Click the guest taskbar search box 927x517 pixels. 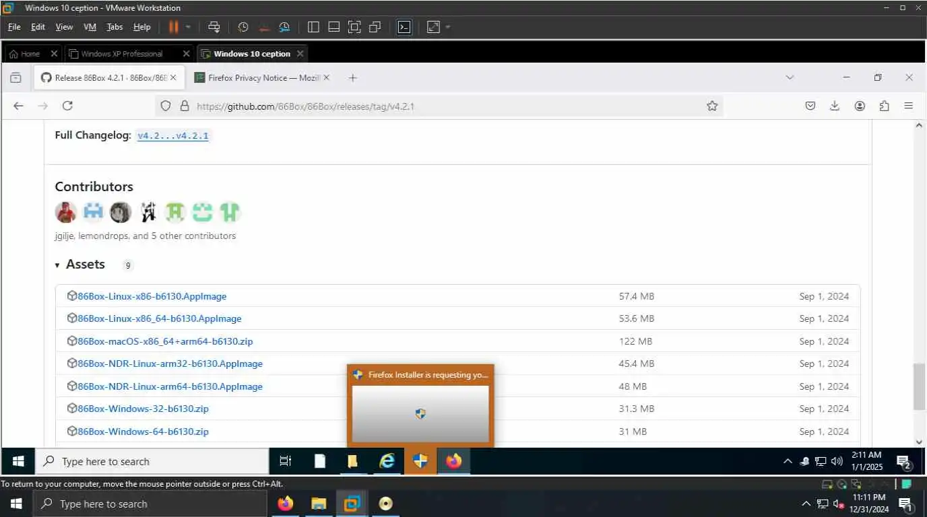pyautogui.click(x=152, y=461)
